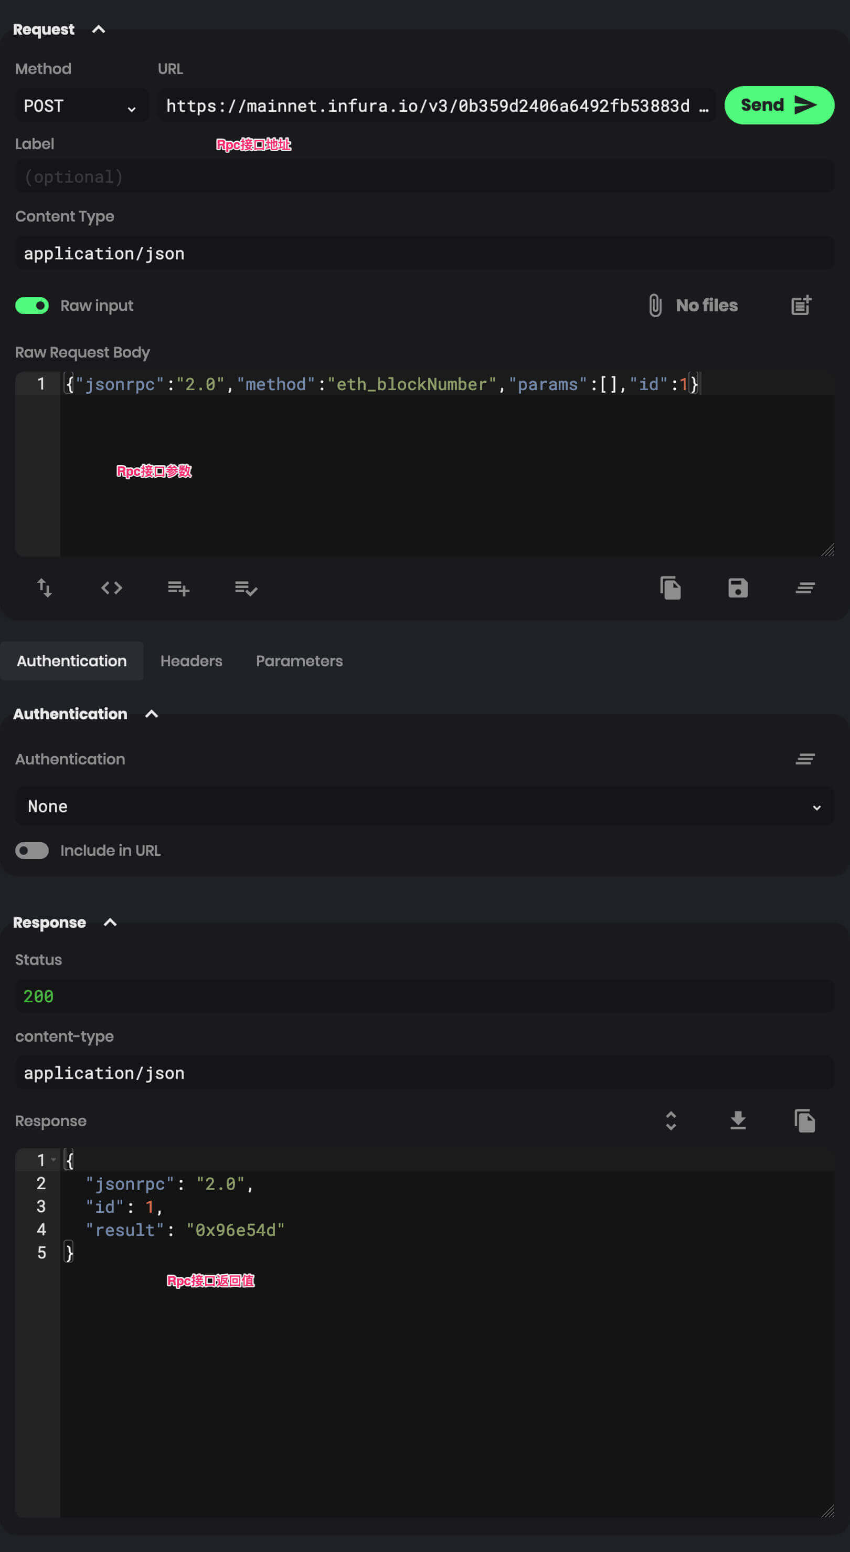This screenshot has height=1552, width=850.
Task: Enable Include in URL toggle
Action: pos(32,850)
